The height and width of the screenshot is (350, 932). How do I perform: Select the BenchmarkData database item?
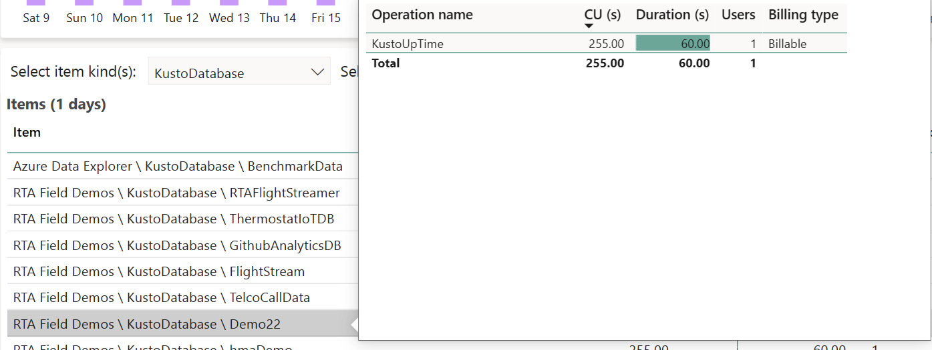coord(178,167)
